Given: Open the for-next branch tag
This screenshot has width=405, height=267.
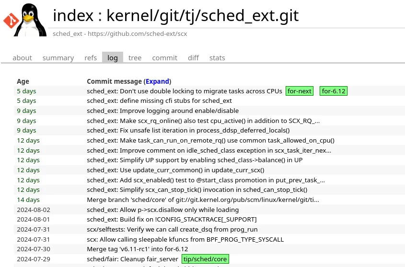Looking at the screenshot, I should pyautogui.click(x=300, y=91).
